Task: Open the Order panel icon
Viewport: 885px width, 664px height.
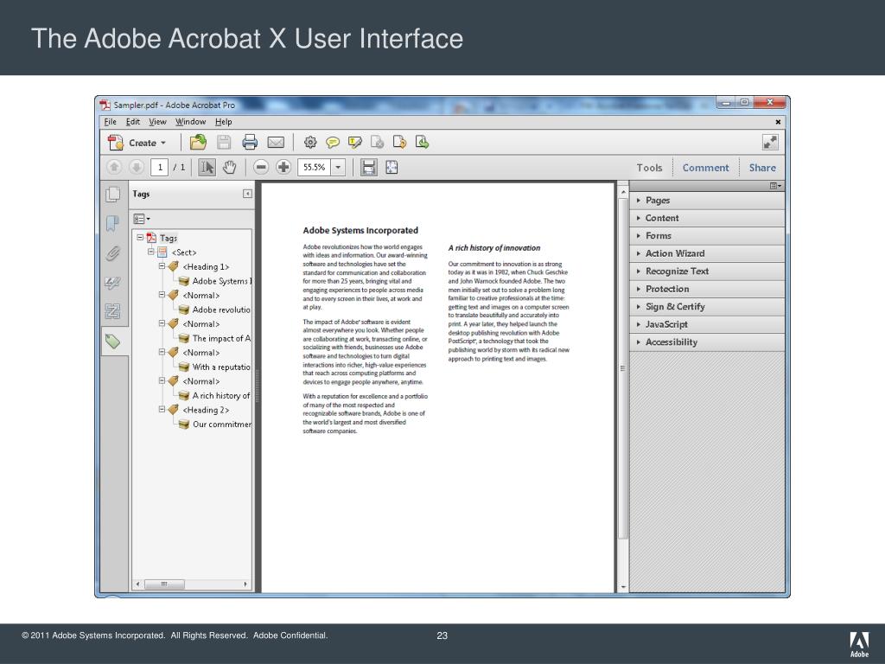Action: (x=113, y=310)
